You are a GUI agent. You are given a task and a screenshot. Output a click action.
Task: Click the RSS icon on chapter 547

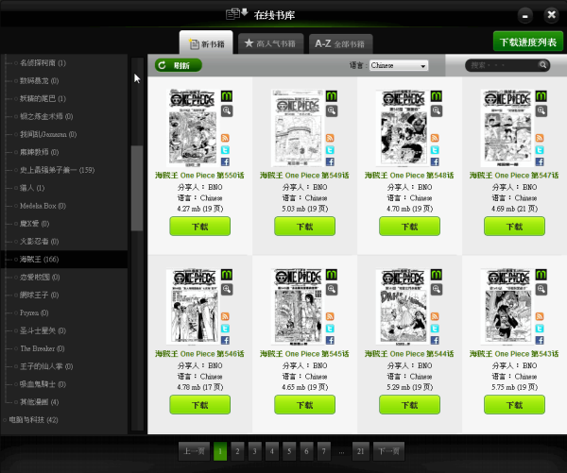(540, 138)
